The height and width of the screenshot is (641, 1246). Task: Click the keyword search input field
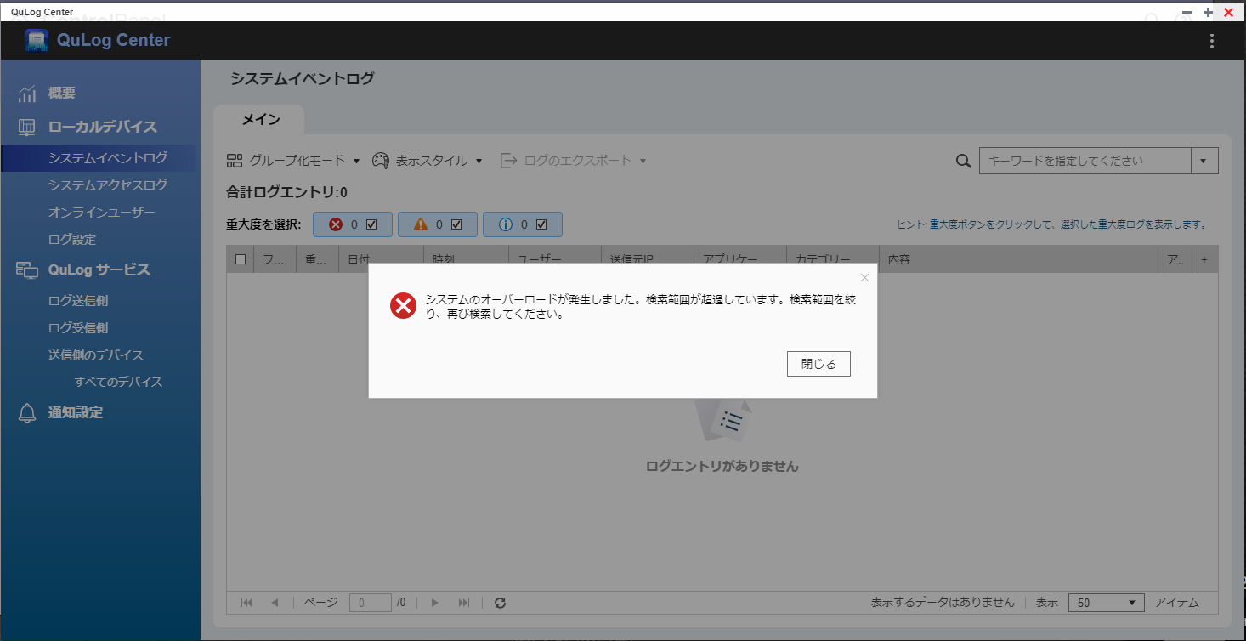click(1084, 161)
